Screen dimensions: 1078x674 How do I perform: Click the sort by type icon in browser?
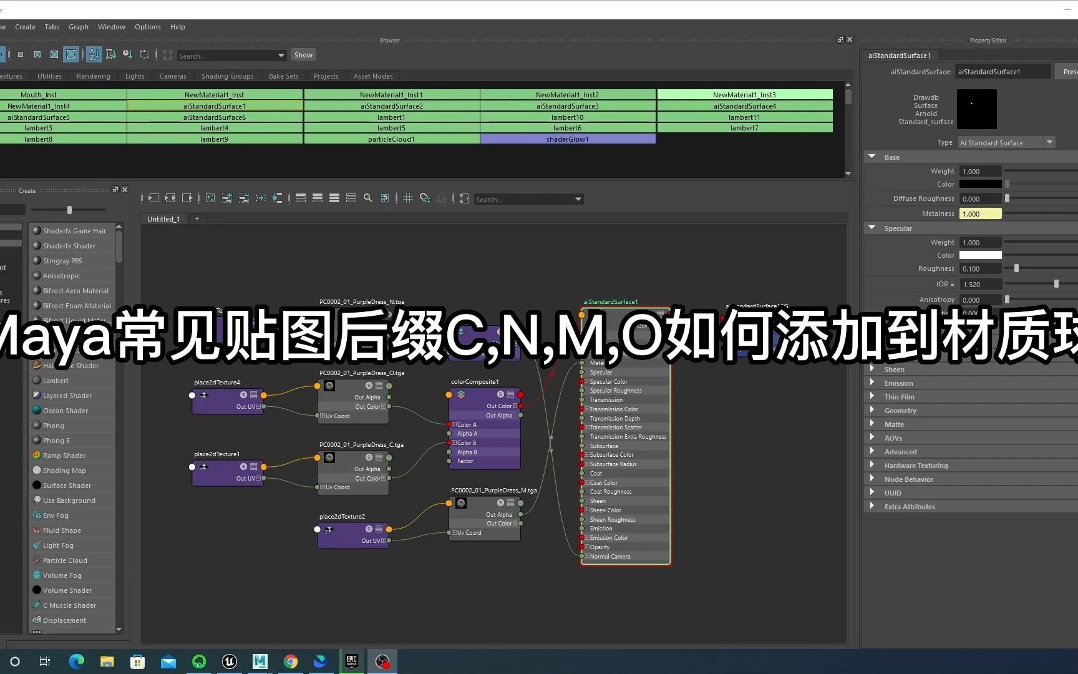pos(111,54)
